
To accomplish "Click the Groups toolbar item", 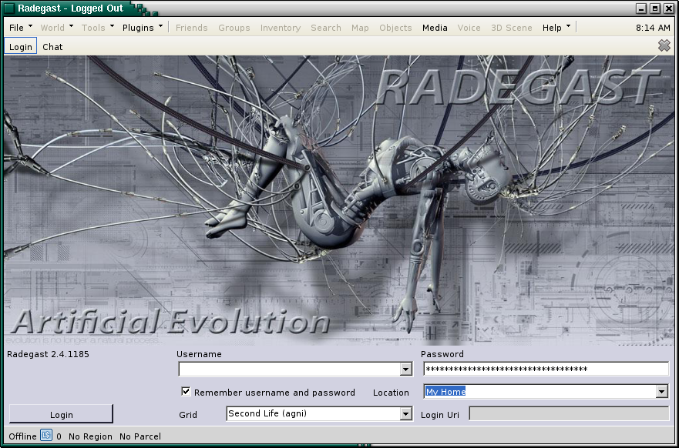I will pyautogui.click(x=234, y=28).
